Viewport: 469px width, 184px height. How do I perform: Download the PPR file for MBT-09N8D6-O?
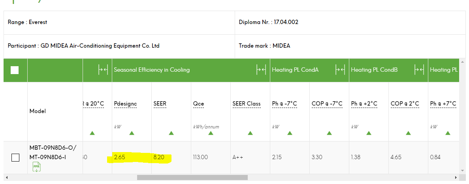(x=36, y=167)
